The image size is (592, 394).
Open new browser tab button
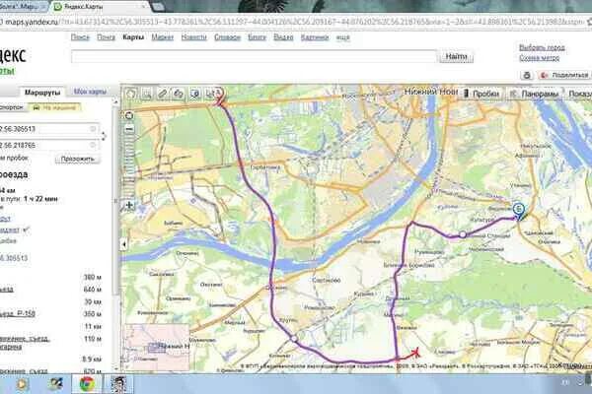pyautogui.click(x=158, y=7)
